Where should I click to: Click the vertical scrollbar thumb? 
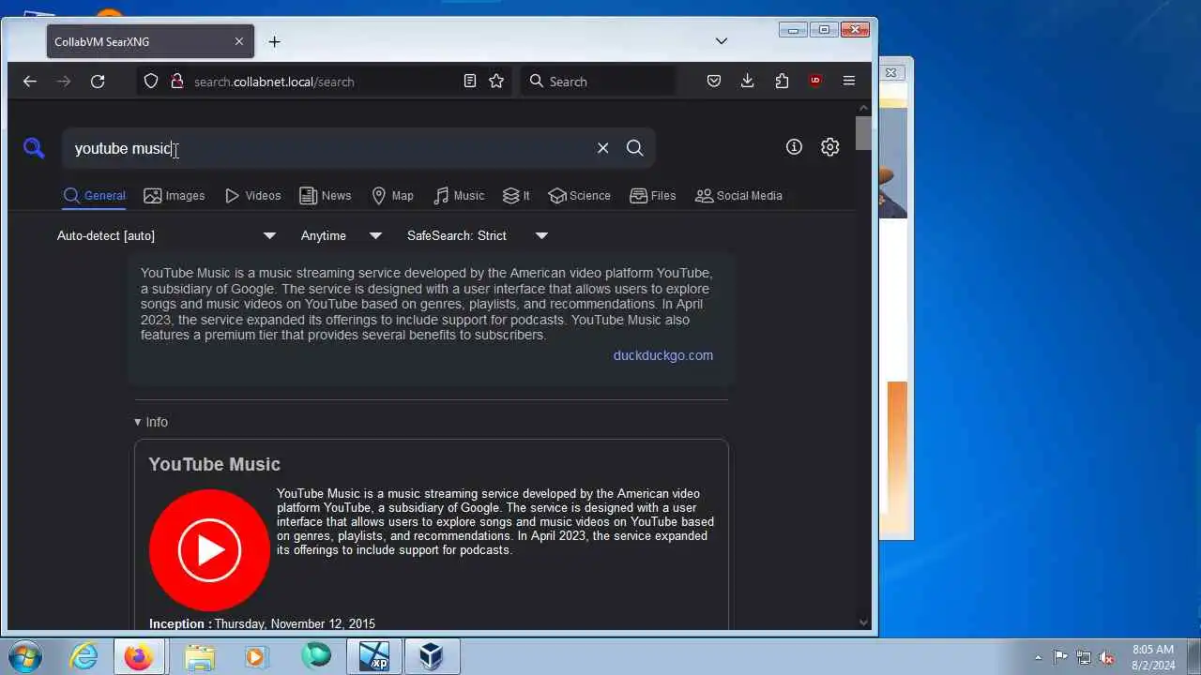(x=863, y=133)
